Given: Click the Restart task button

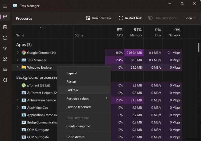Looking at the screenshot, I should (130, 18).
